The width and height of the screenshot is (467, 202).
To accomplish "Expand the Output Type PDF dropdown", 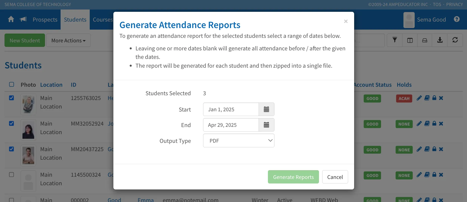I will 239,141.
